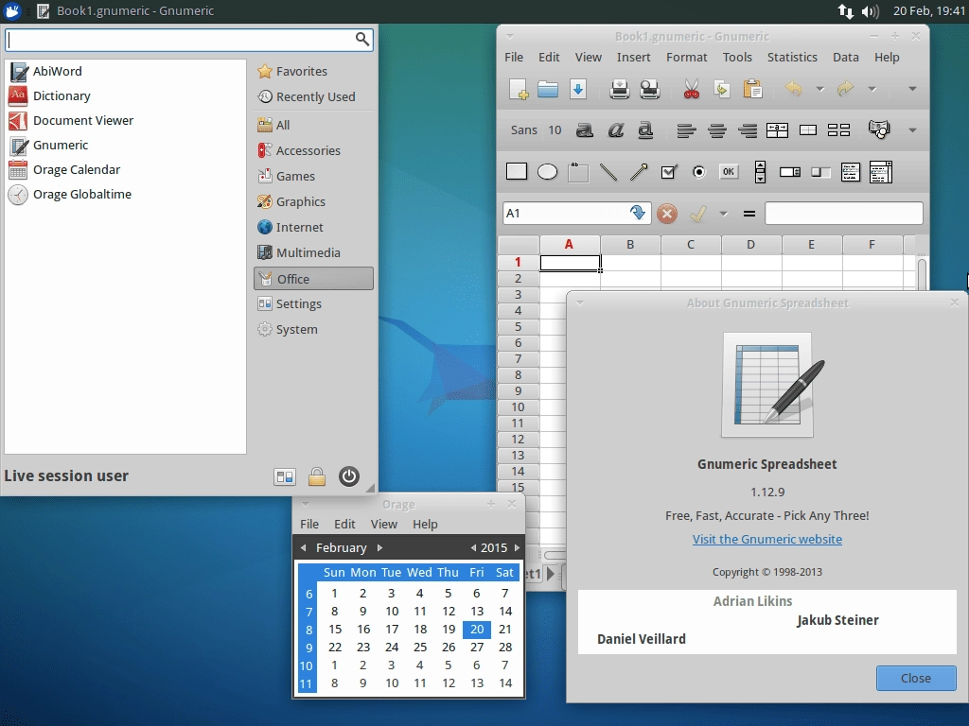This screenshot has width=969, height=726.
Task: Open the Format menu in Gnumeric
Action: click(686, 57)
